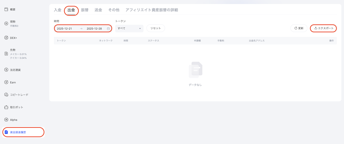Click the 資金調達履歴 document icon

pyautogui.click(x=6, y=132)
